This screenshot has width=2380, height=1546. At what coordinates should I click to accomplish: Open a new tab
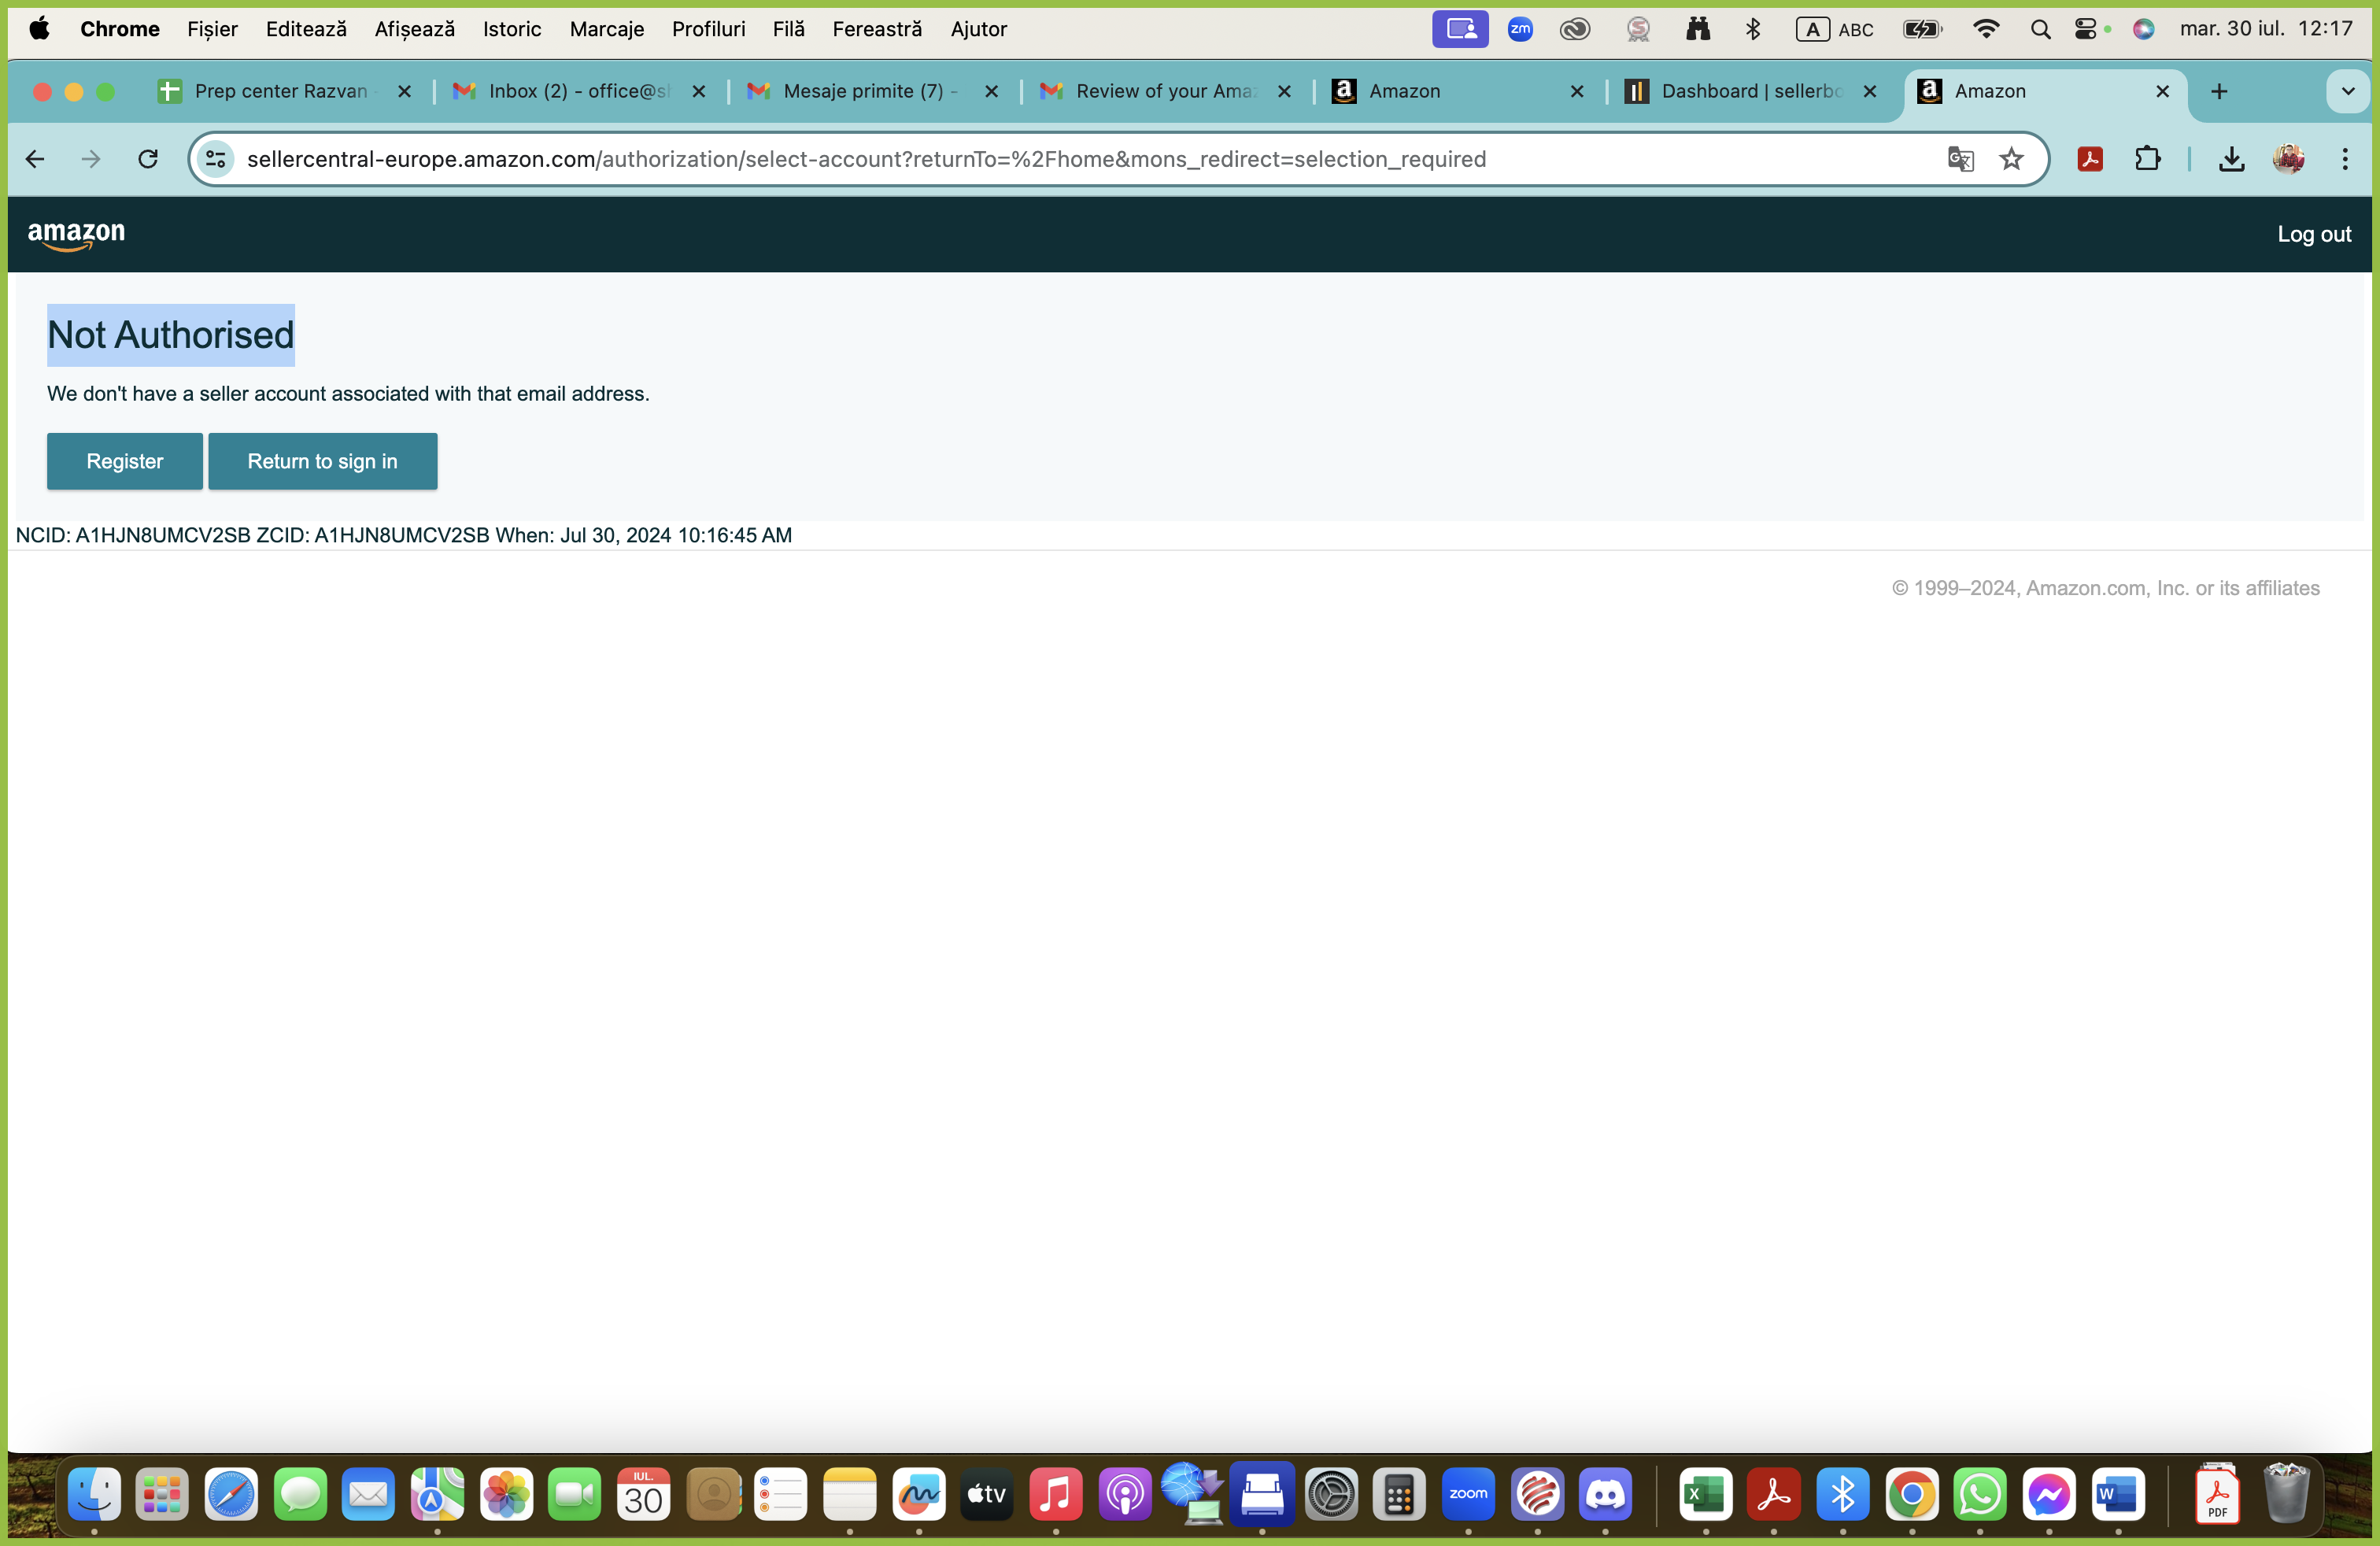point(2219,91)
